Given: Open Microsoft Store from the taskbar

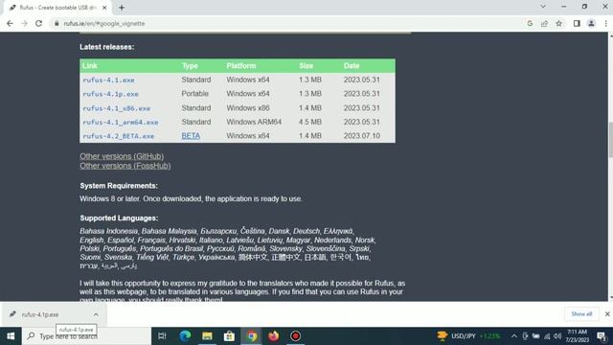Looking at the screenshot, I should [229, 336].
